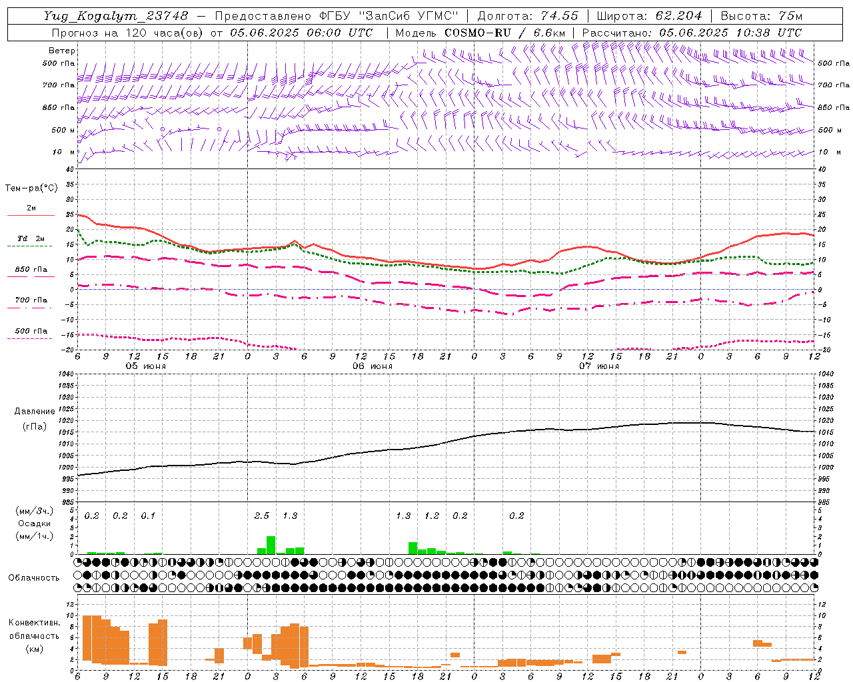Screen dimensions: 853x682
Task: Click the (мм/3ч.) precipitation unit label
Action: (x=35, y=511)
